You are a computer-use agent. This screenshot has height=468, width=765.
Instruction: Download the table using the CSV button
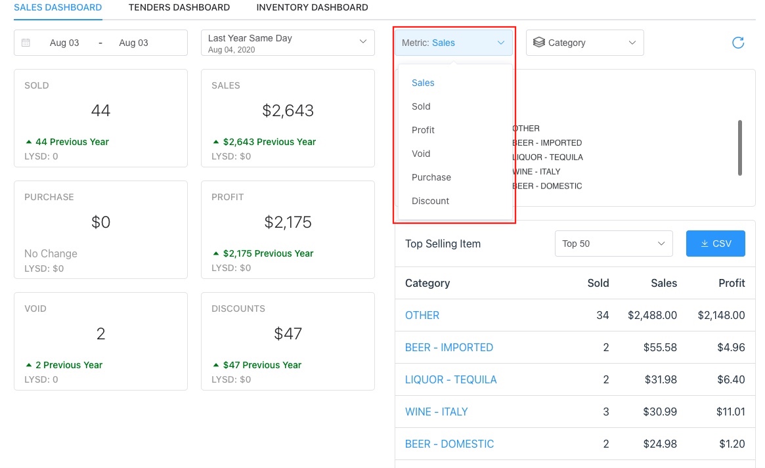(x=715, y=244)
